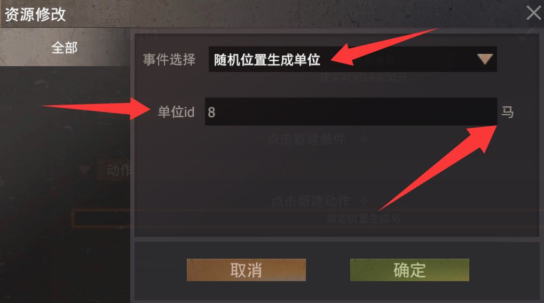This screenshot has height=303, width=544.
Task: Select the 全部 category tab
Action: tap(65, 47)
